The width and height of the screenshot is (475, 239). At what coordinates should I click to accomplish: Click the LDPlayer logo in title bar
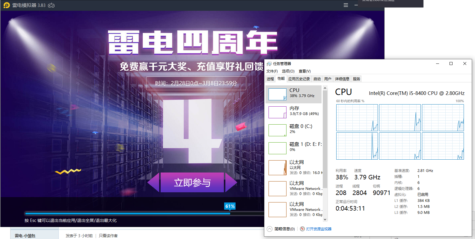click(x=7, y=5)
